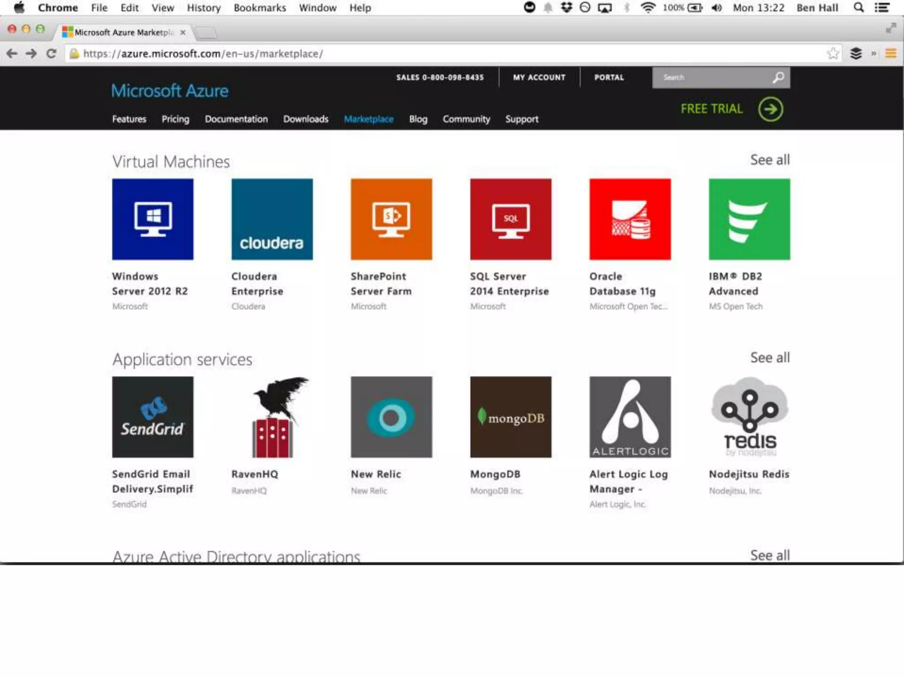Open the Chrome hamburger menu
Image resolution: width=904 pixels, height=678 pixels.
pos(891,53)
